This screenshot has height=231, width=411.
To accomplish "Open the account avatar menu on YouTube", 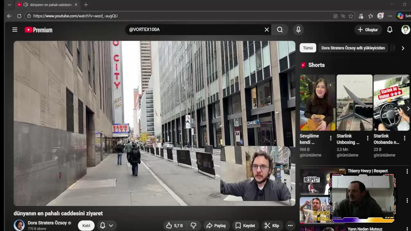I will [406, 30].
